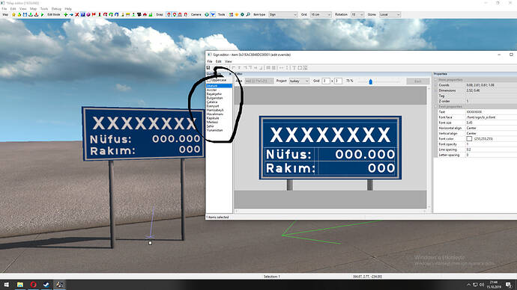The width and height of the screenshot is (517, 290).
Task: Open File Explorer from taskbar
Action: click(20, 285)
